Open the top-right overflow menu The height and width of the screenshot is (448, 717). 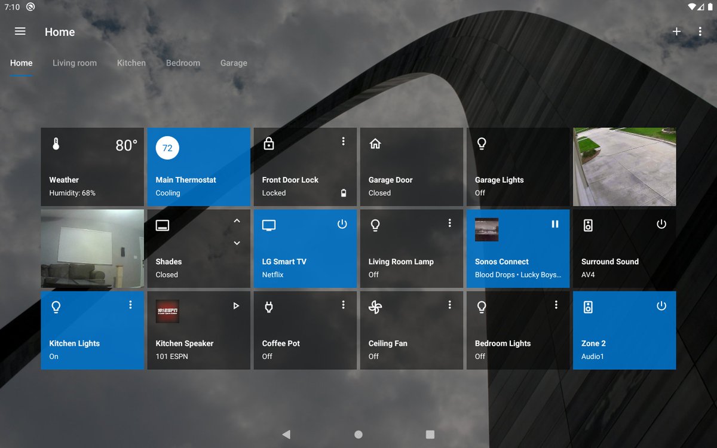(x=700, y=32)
